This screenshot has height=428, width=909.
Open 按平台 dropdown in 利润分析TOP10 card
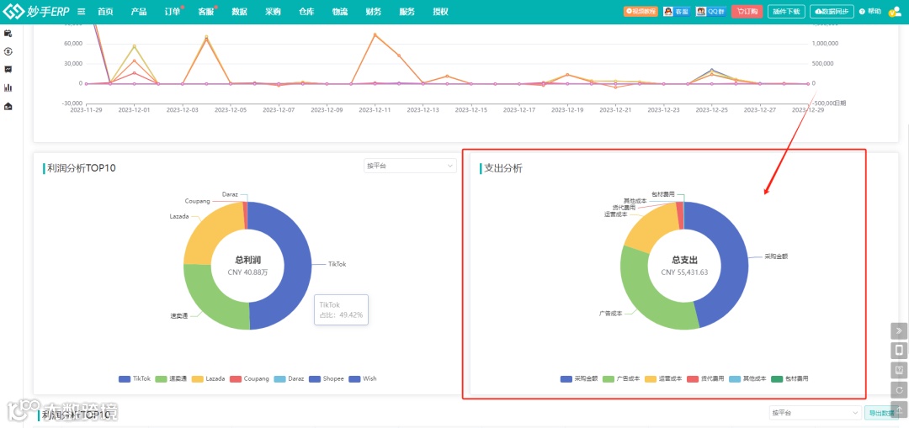[410, 166]
